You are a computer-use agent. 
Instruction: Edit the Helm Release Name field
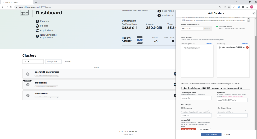(232, 115)
